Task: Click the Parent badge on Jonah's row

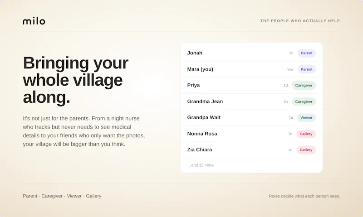Action: tap(307, 53)
